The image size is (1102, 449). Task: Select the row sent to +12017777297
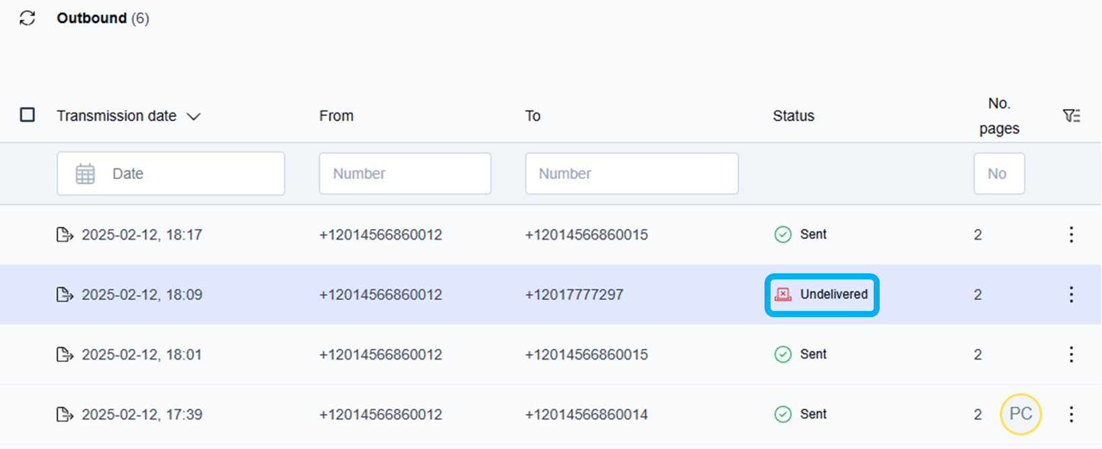coord(574,295)
